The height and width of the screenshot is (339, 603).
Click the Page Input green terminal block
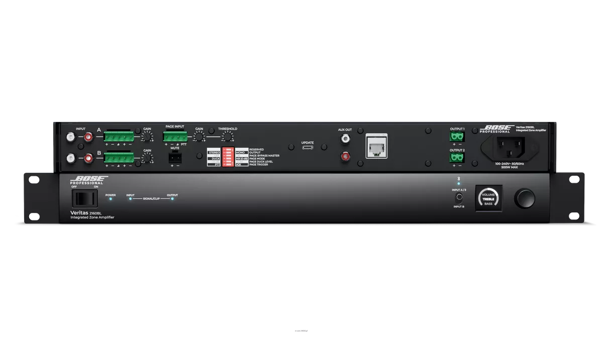tap(174, 137)
